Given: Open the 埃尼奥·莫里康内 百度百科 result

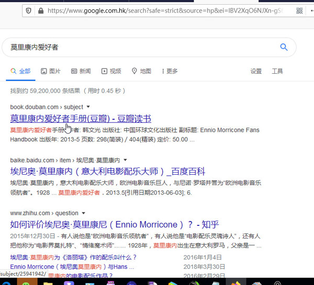Looking at the screenshot, I should tap(108, 172).
